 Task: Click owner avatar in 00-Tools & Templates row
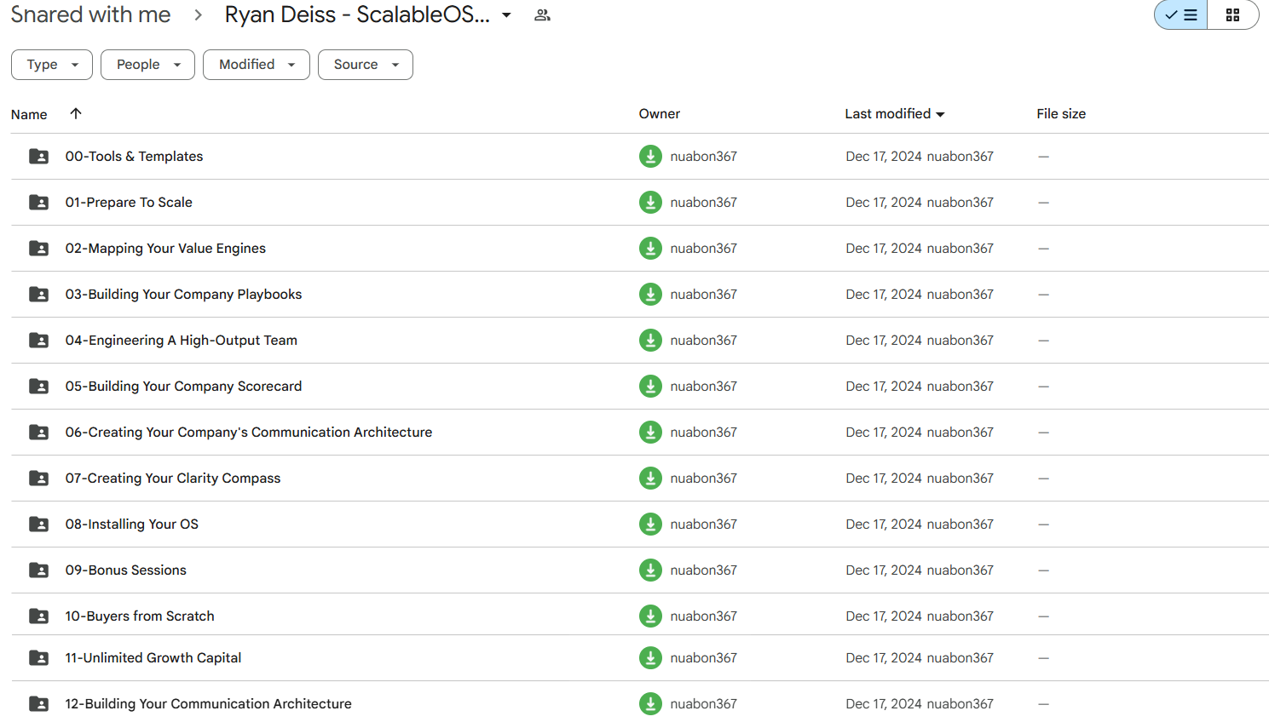click(x=650, y=157)
